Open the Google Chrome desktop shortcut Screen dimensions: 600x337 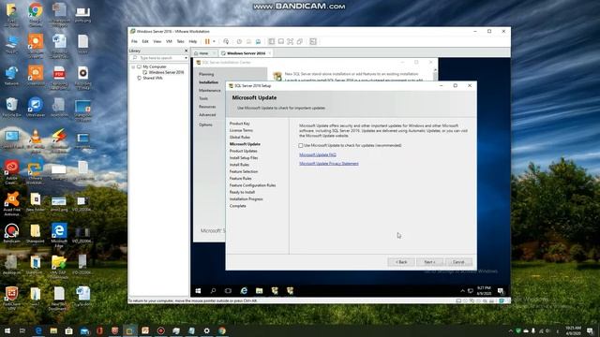(36, 15)
